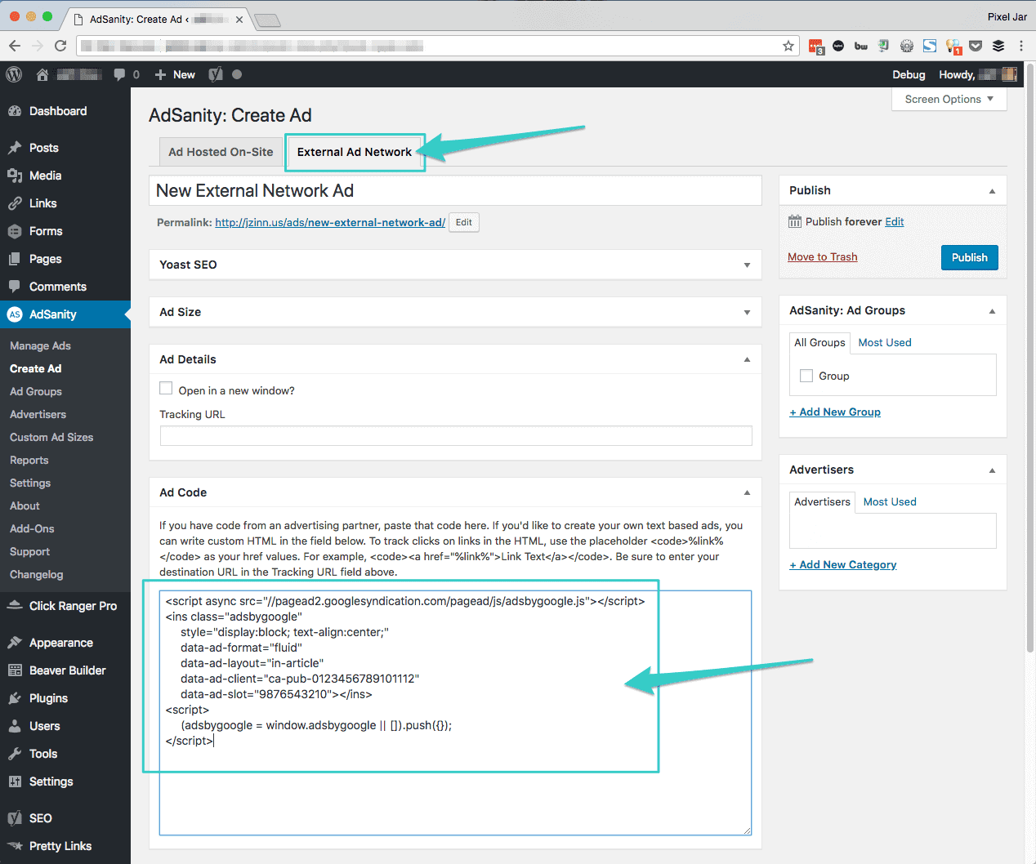Click the Buffer stack extension icon
The height and width of the screenshot is (864, 1036).
pos(998,46)
